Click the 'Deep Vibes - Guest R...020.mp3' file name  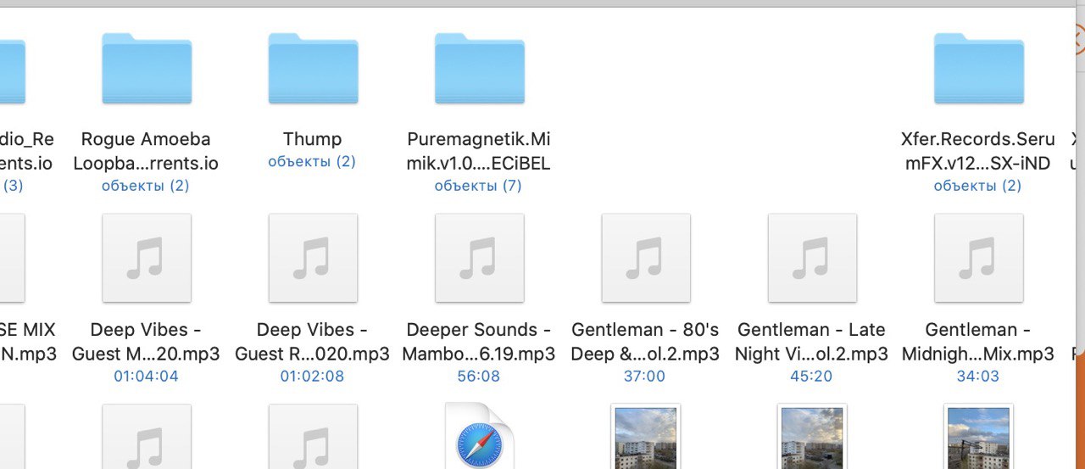[313, 342]
